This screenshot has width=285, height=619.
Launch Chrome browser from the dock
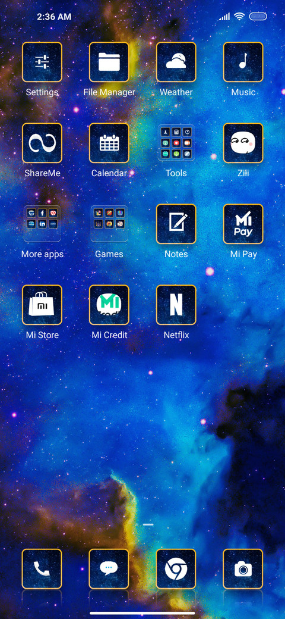(176, 569)
